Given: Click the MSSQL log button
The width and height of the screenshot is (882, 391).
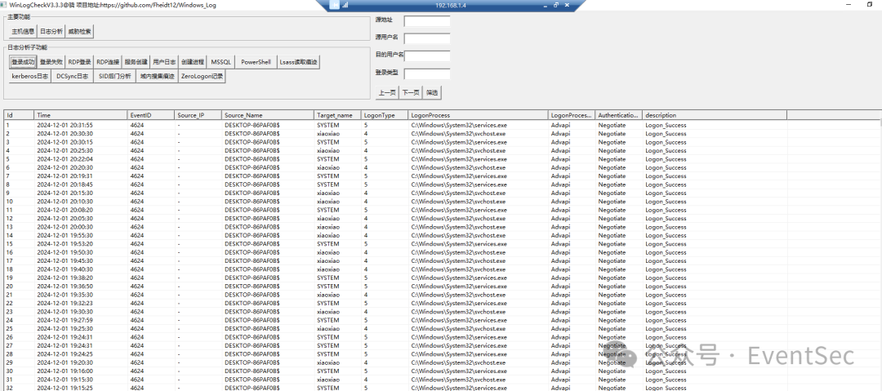Looking at the screenshot, I should pos(221,62).
